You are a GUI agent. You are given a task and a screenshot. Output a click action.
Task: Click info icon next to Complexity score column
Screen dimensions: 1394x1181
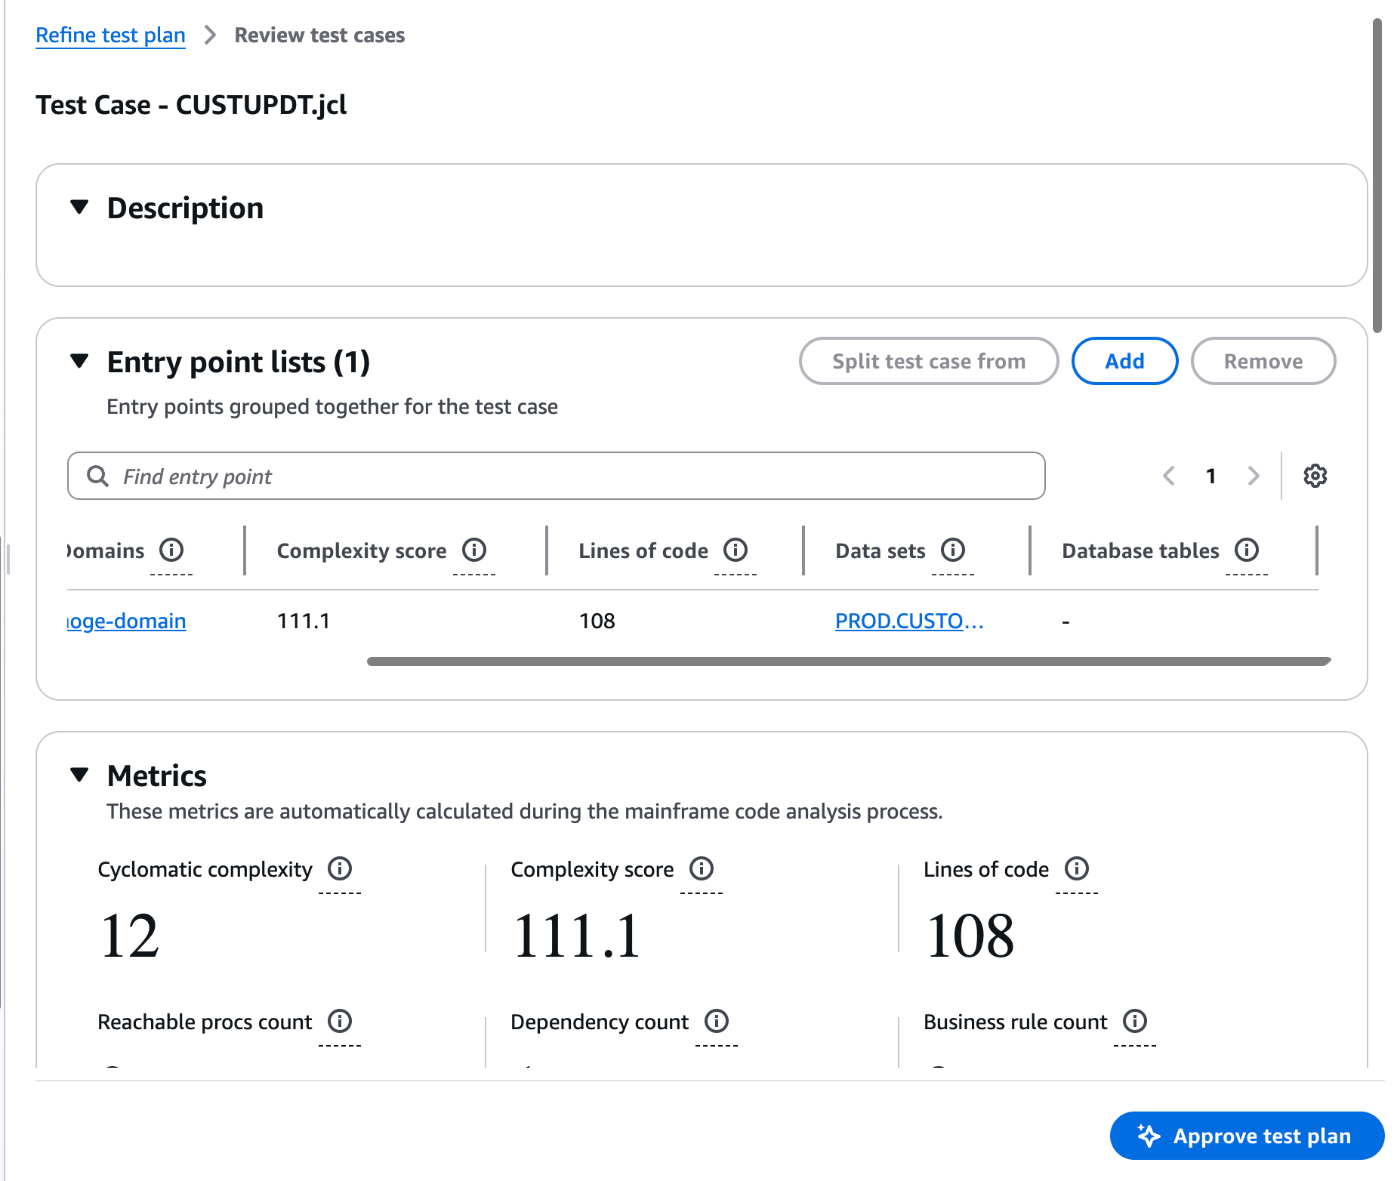474,550
